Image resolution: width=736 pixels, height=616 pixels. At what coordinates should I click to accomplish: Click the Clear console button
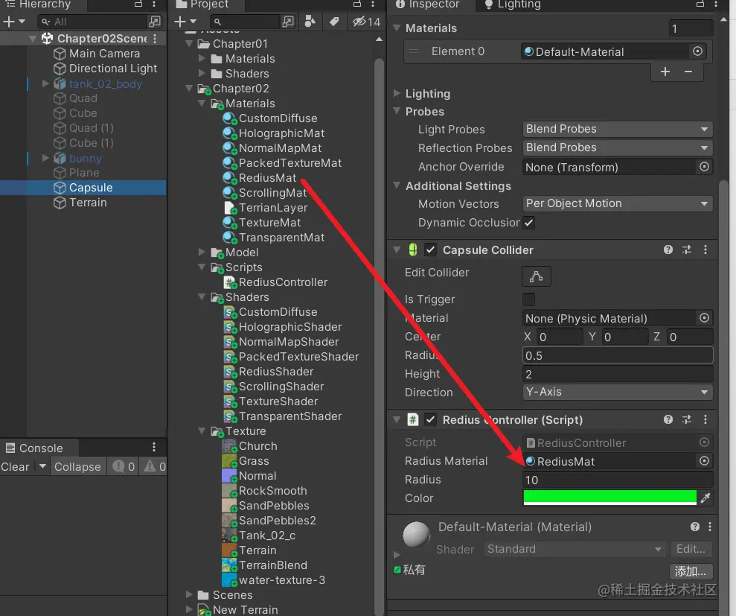point(16,466)
